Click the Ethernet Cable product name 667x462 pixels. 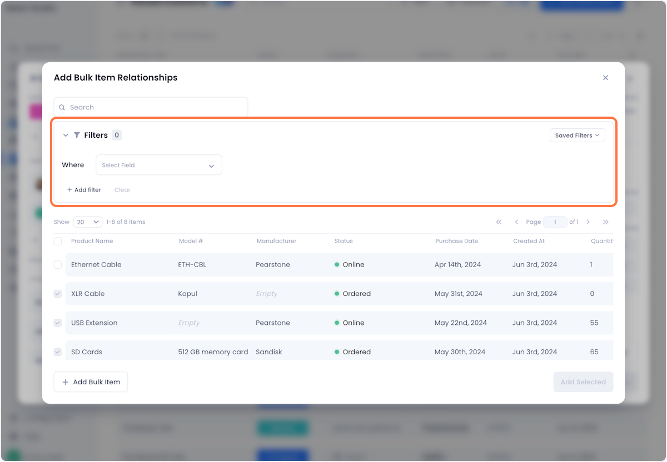pos(96,265)
